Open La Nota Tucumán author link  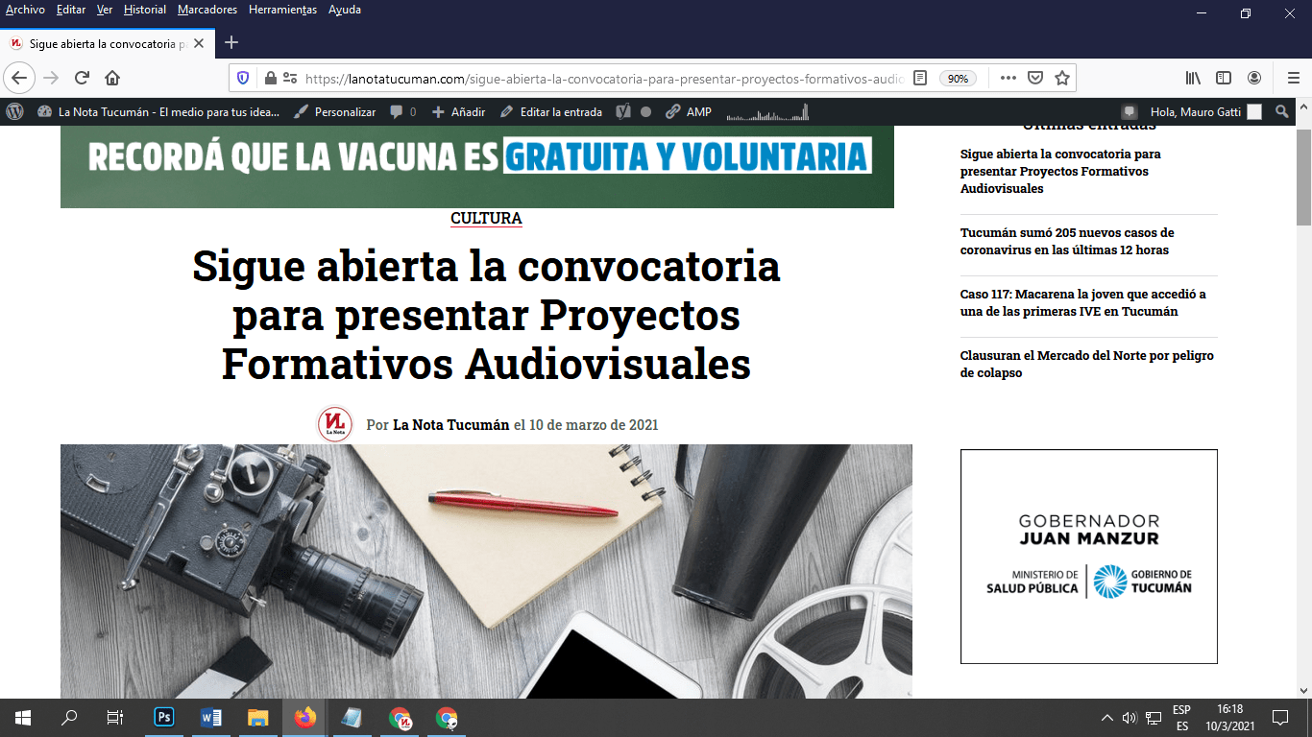[450, 425]
